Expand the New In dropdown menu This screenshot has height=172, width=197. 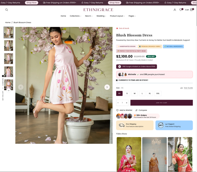click(89, 16)
